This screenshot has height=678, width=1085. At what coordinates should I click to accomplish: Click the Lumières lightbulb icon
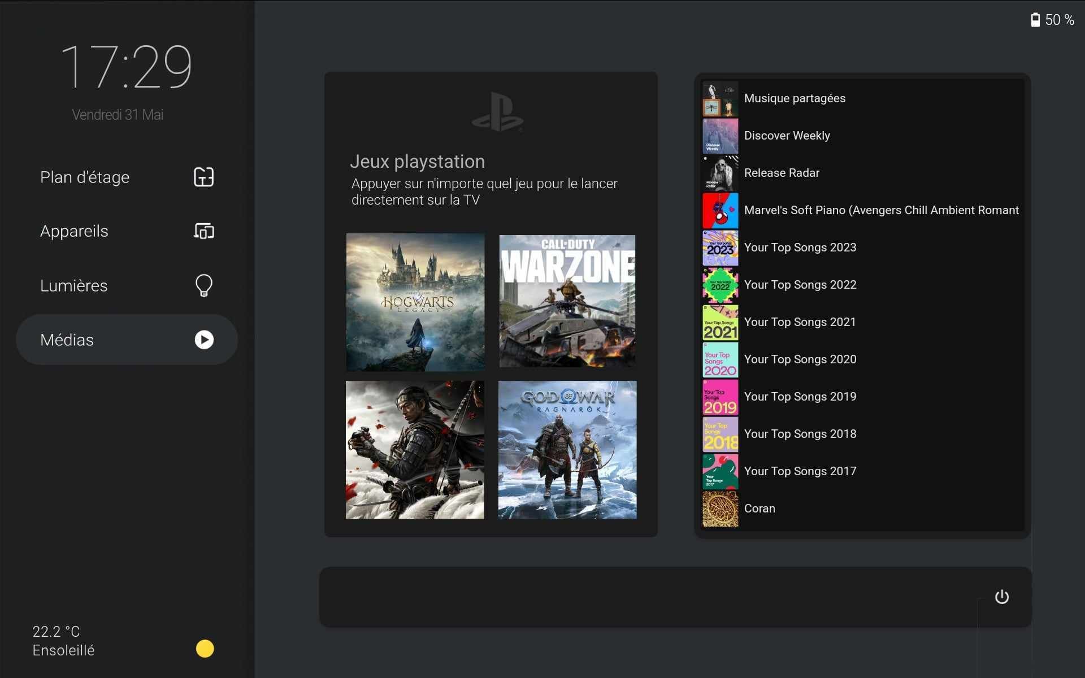tap(203, 285)
